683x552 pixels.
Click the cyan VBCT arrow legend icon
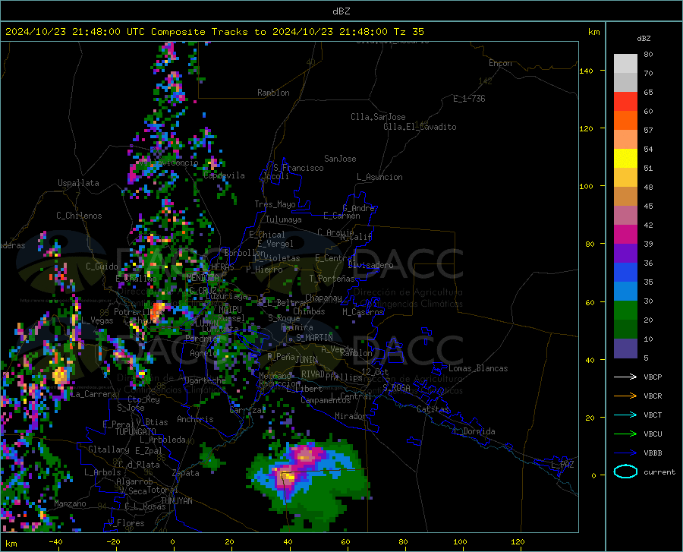[x=625, y=415]
